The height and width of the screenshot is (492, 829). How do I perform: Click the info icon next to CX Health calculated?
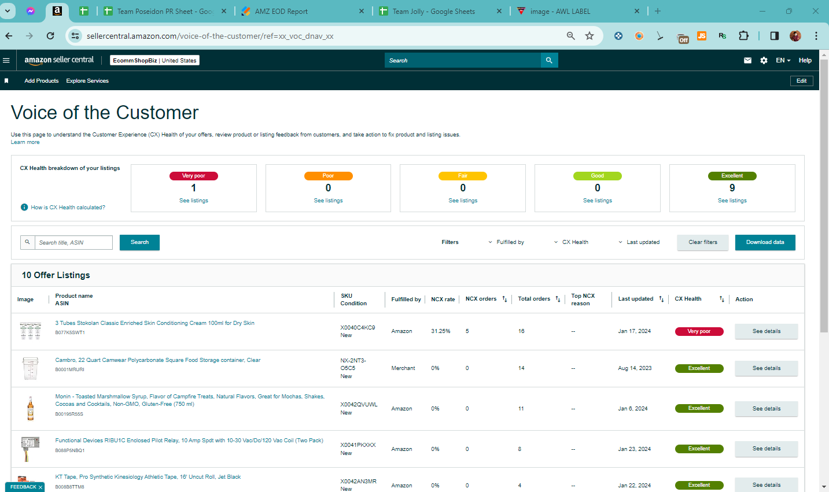pos(24,207)
